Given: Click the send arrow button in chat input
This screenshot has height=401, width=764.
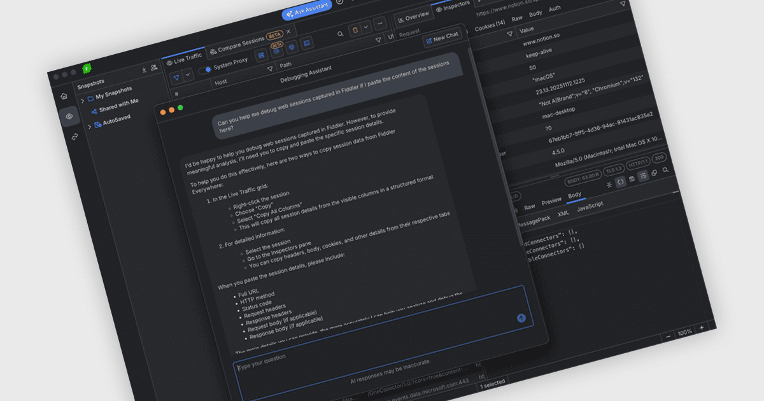Looking at the screenshot, I should pyautogui.click(x=521, y=318).
